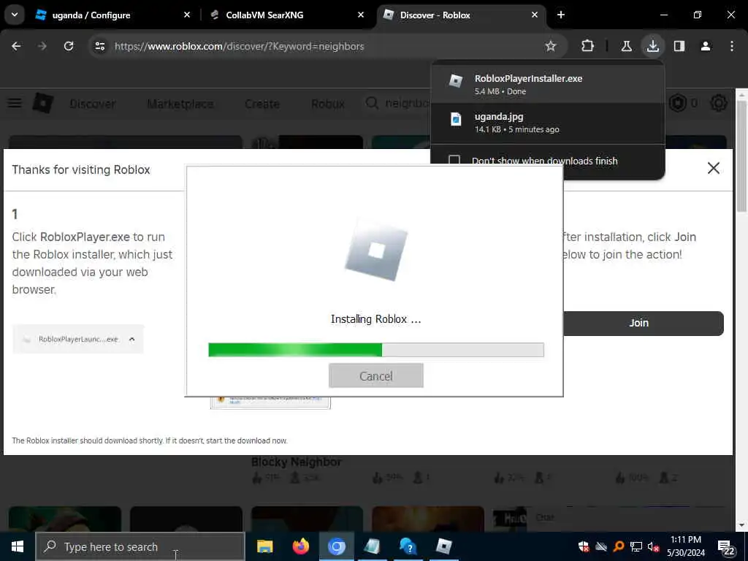Select the Discover - Roblox tab
The width and height of the screenshot is (748, 561).
click(x=462, y=15)
